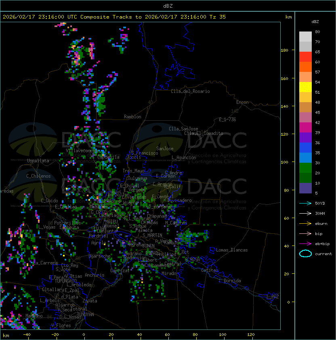Select the green 30-20 dBZ color band

[305, 168]
